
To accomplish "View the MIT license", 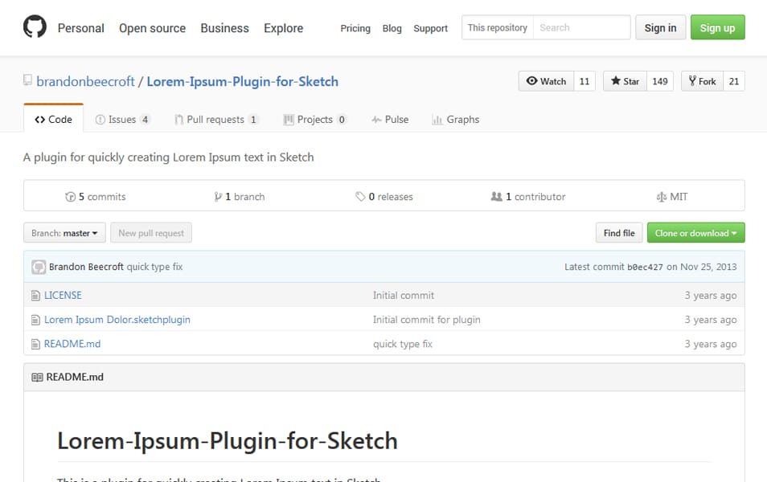I will click(x=671, y=197).
